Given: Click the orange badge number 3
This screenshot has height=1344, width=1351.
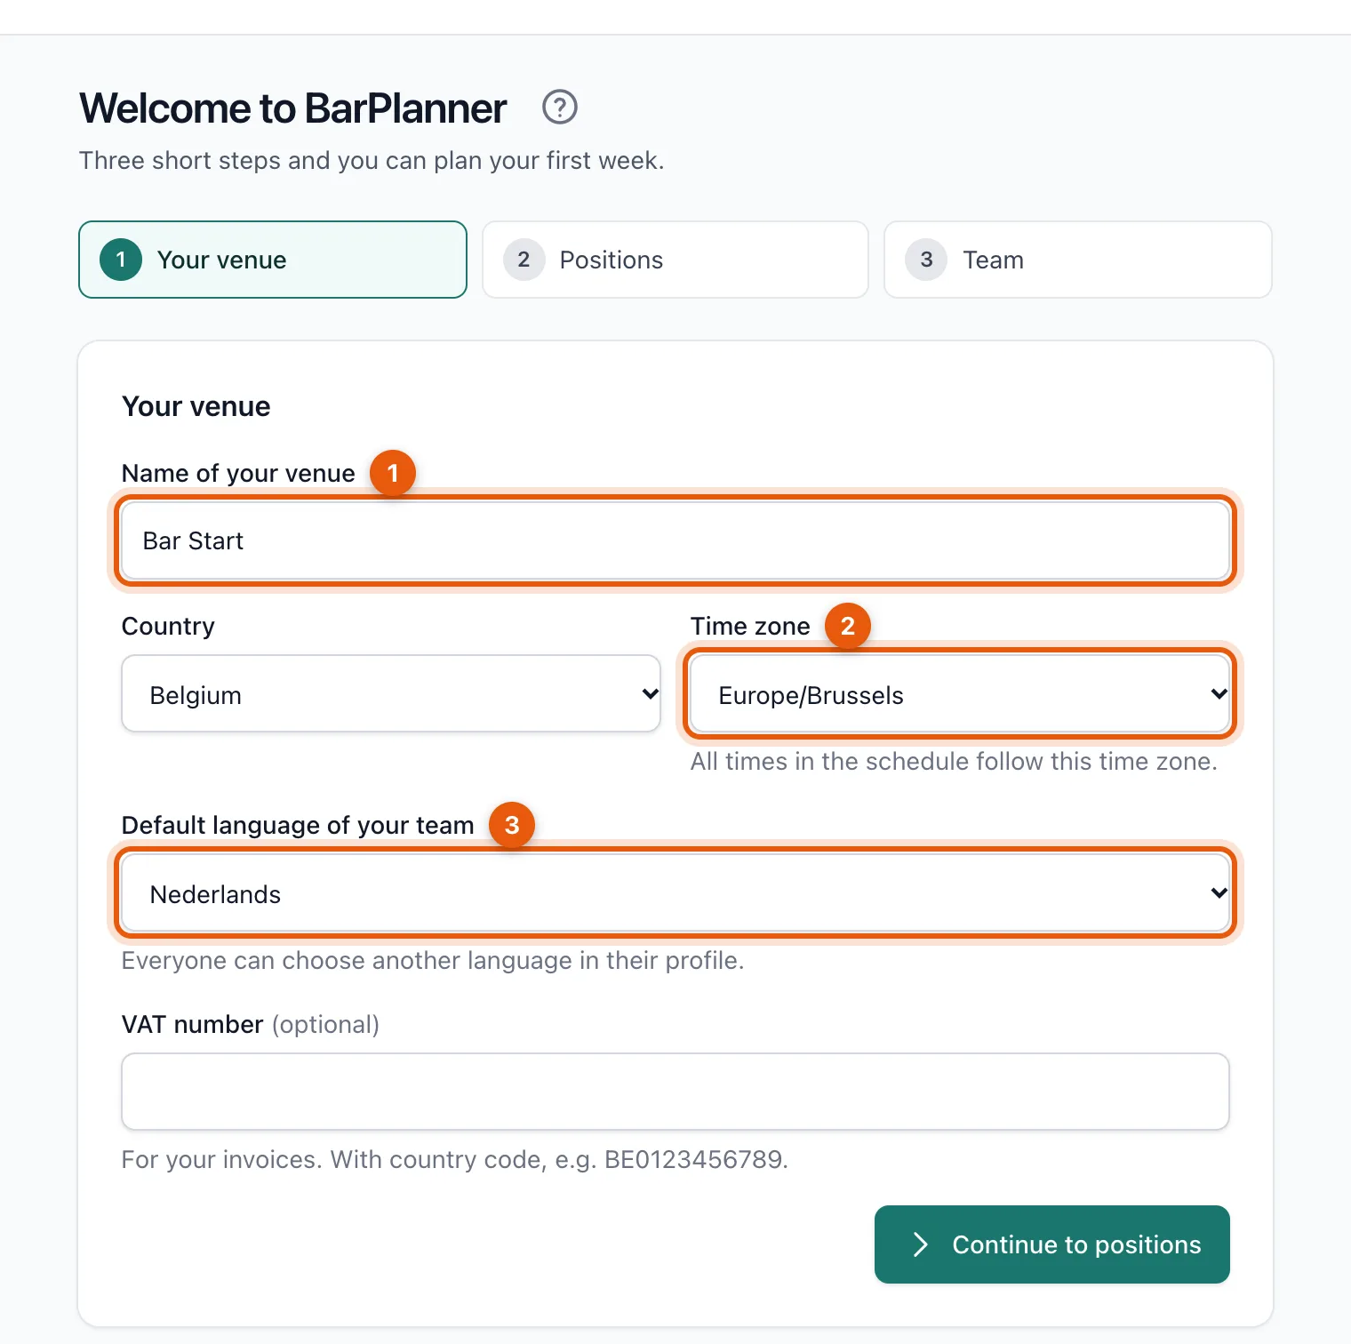Looking at the screenshot, I should click(512, 825).
